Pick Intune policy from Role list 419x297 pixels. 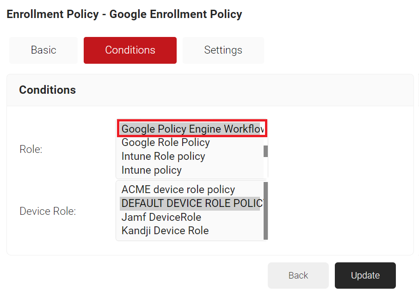point(151,170)
